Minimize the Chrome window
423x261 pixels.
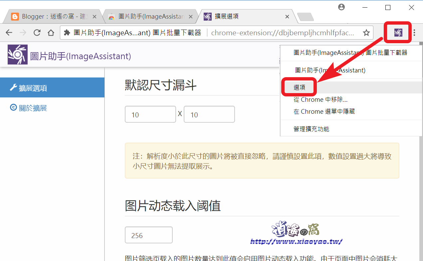[x=365, y=7]
